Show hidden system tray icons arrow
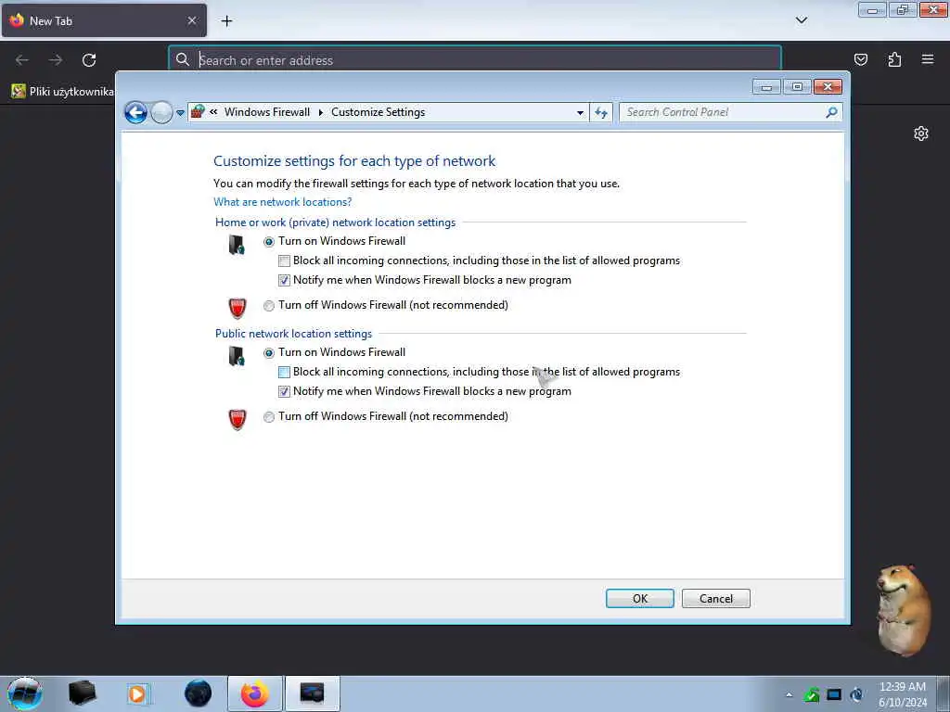This screenshot has height=712, width=950. 789,694
